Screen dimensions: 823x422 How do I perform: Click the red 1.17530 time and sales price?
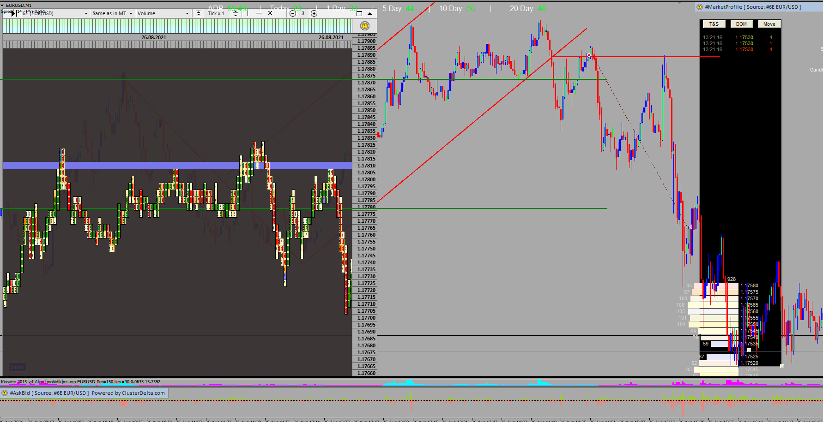(x=744, y=49)
